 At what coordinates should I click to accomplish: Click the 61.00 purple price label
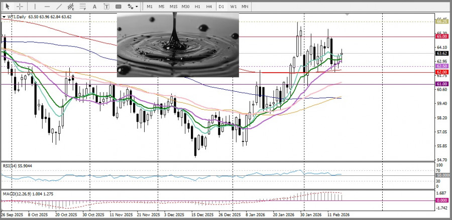[x=442, y=84]
